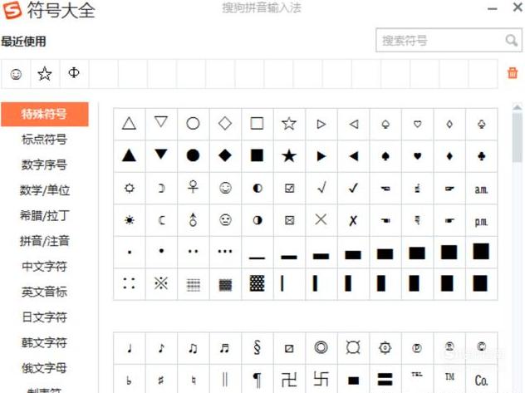This screenshot has width=525, height=393.
Task: Pick the Phi symbol in recently used
Action: 74,74
